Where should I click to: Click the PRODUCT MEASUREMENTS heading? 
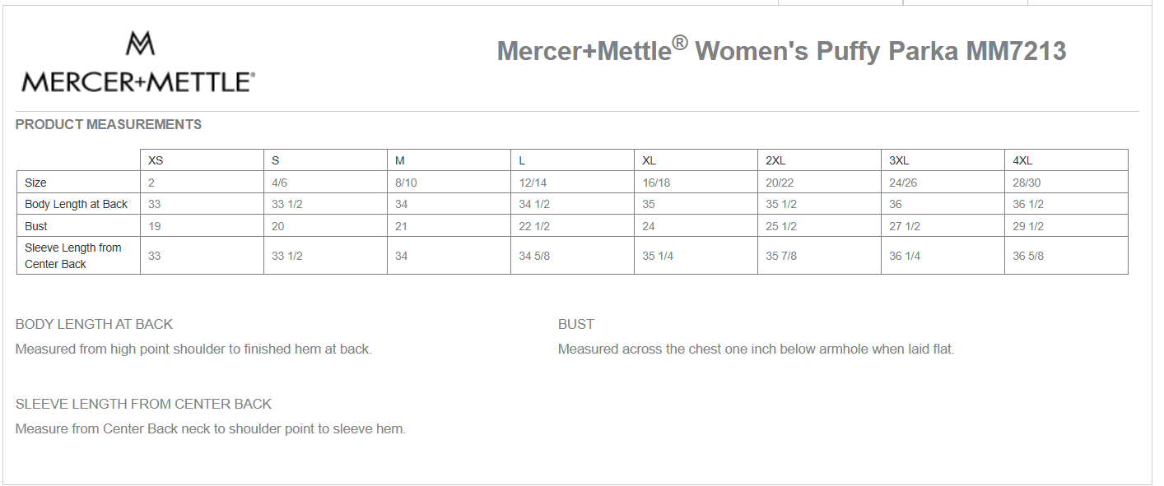(109, 125)
